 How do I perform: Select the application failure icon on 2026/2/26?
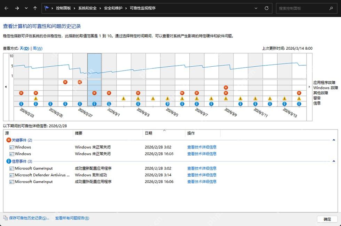point(65,82)
